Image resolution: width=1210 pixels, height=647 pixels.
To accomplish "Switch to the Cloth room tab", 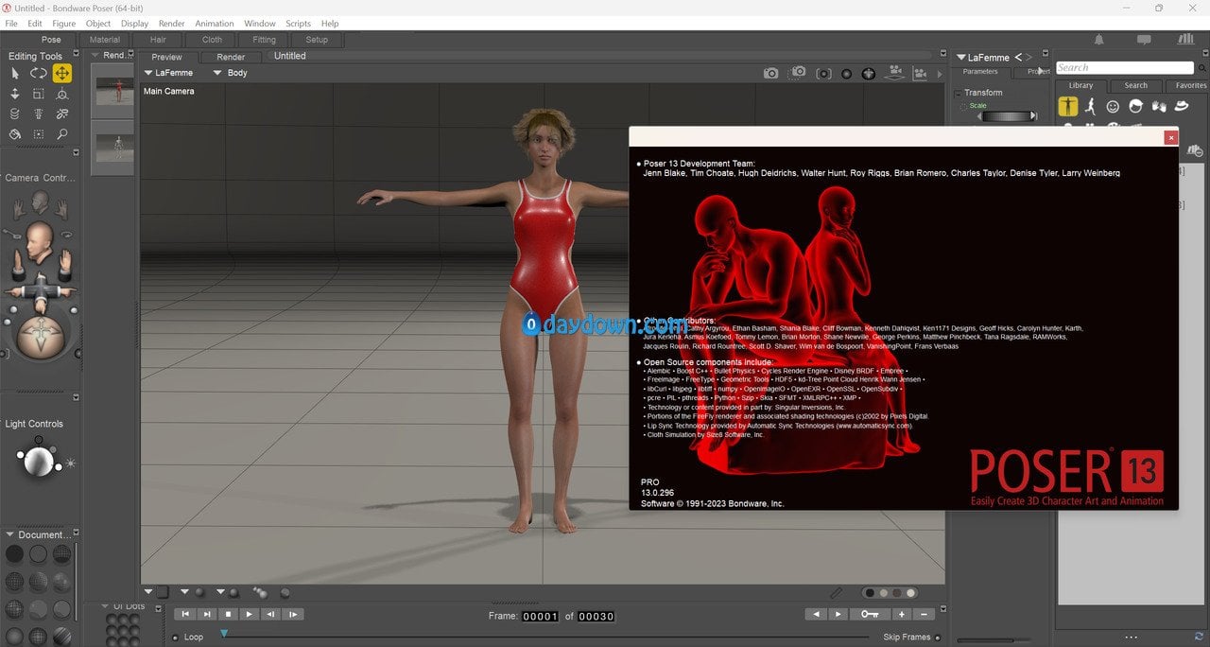I will point(212,40).
